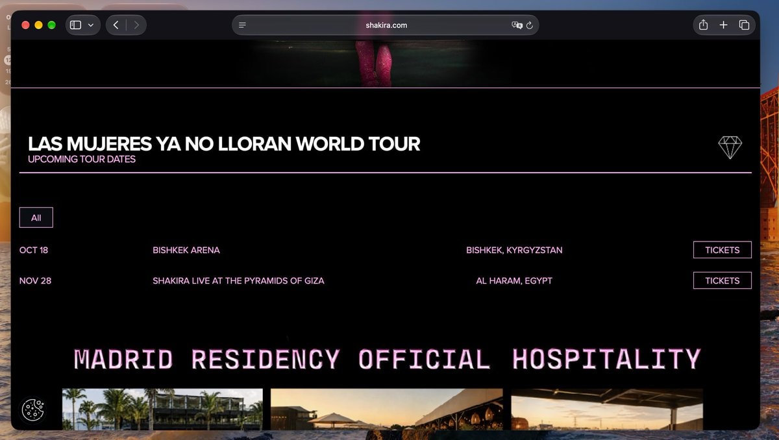Reload the page with refresh icon
This screenshot has height=440, width=779.
pyautogui.click(x=530, y=25)
